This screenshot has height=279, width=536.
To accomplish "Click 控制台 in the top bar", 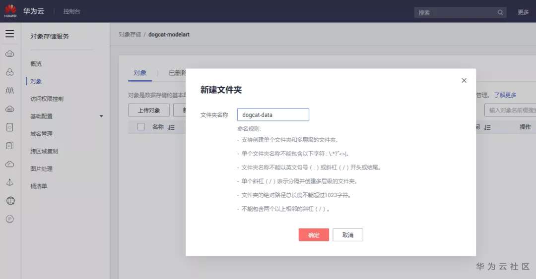I will [72, 11].
